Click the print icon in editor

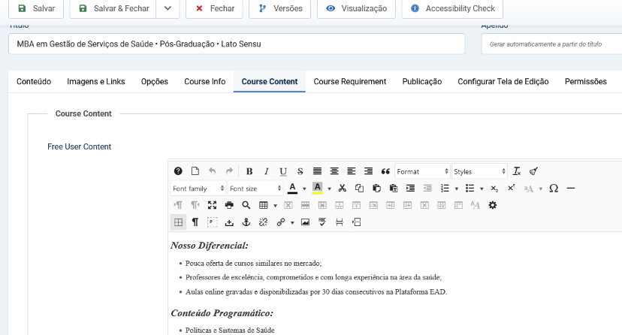pos(229,205)
